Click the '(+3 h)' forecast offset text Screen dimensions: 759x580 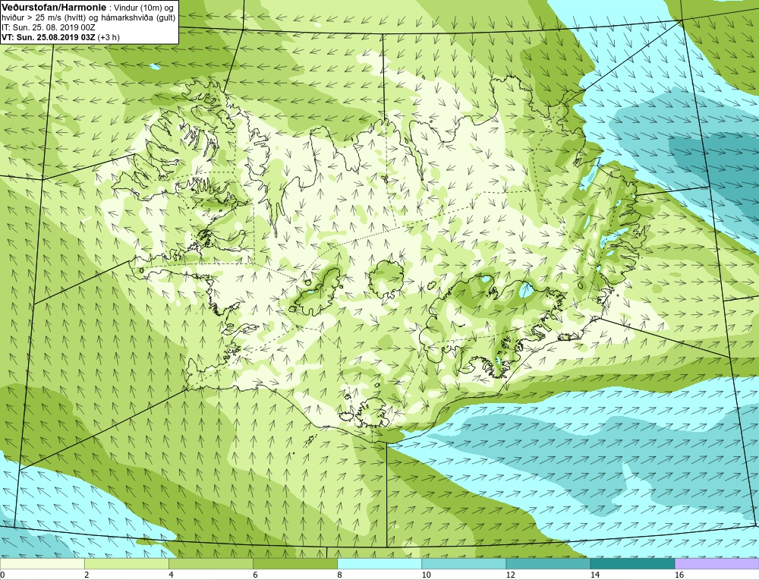[109, 36]
